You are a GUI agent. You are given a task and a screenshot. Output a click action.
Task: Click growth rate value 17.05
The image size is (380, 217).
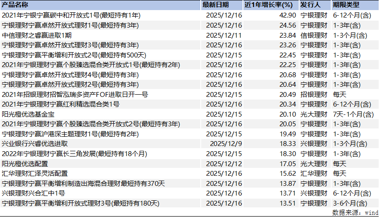(288, 164)
